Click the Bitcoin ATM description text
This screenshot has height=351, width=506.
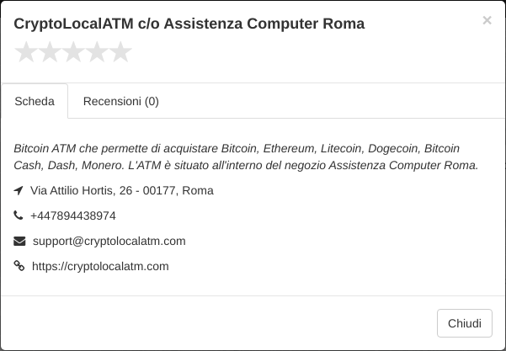coord(246,157)
